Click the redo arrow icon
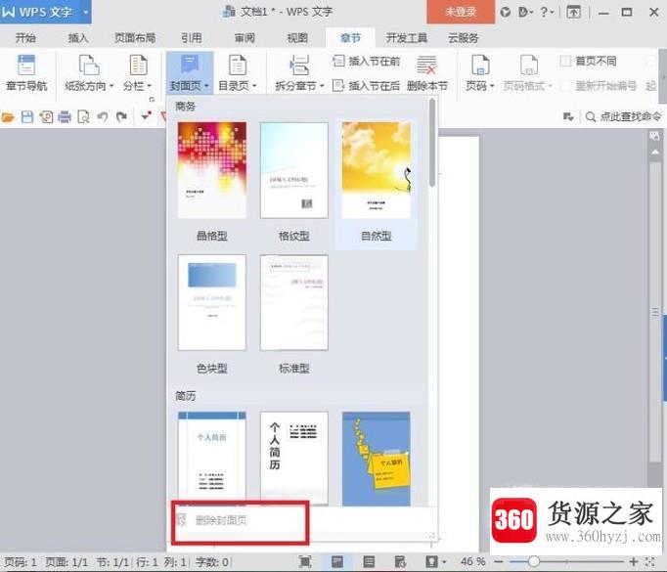Viewport: 667px width, 572px height. pos(121,116)
